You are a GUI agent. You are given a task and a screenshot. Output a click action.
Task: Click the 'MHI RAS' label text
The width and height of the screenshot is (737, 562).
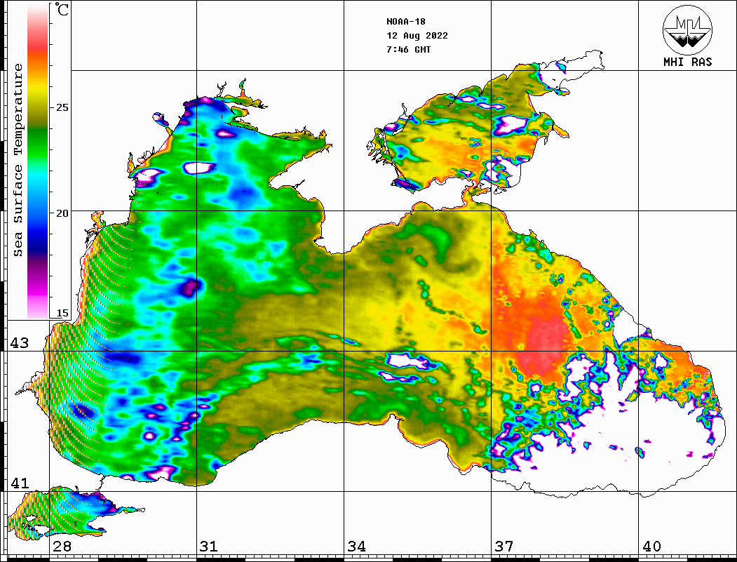[x=687, y=62]
